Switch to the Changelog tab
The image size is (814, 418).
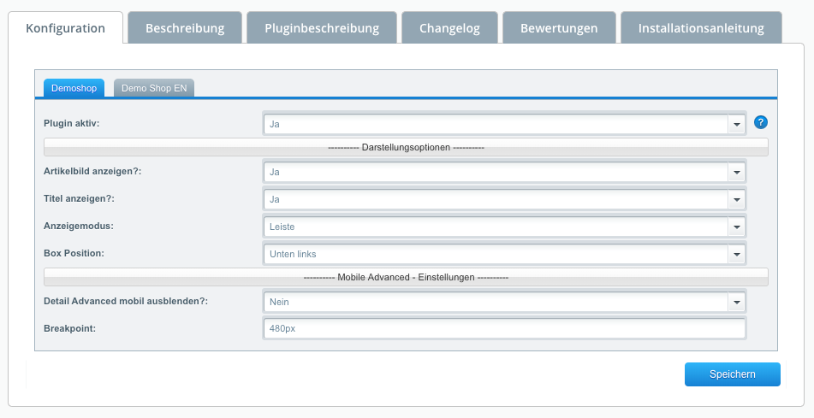(449, 28)
